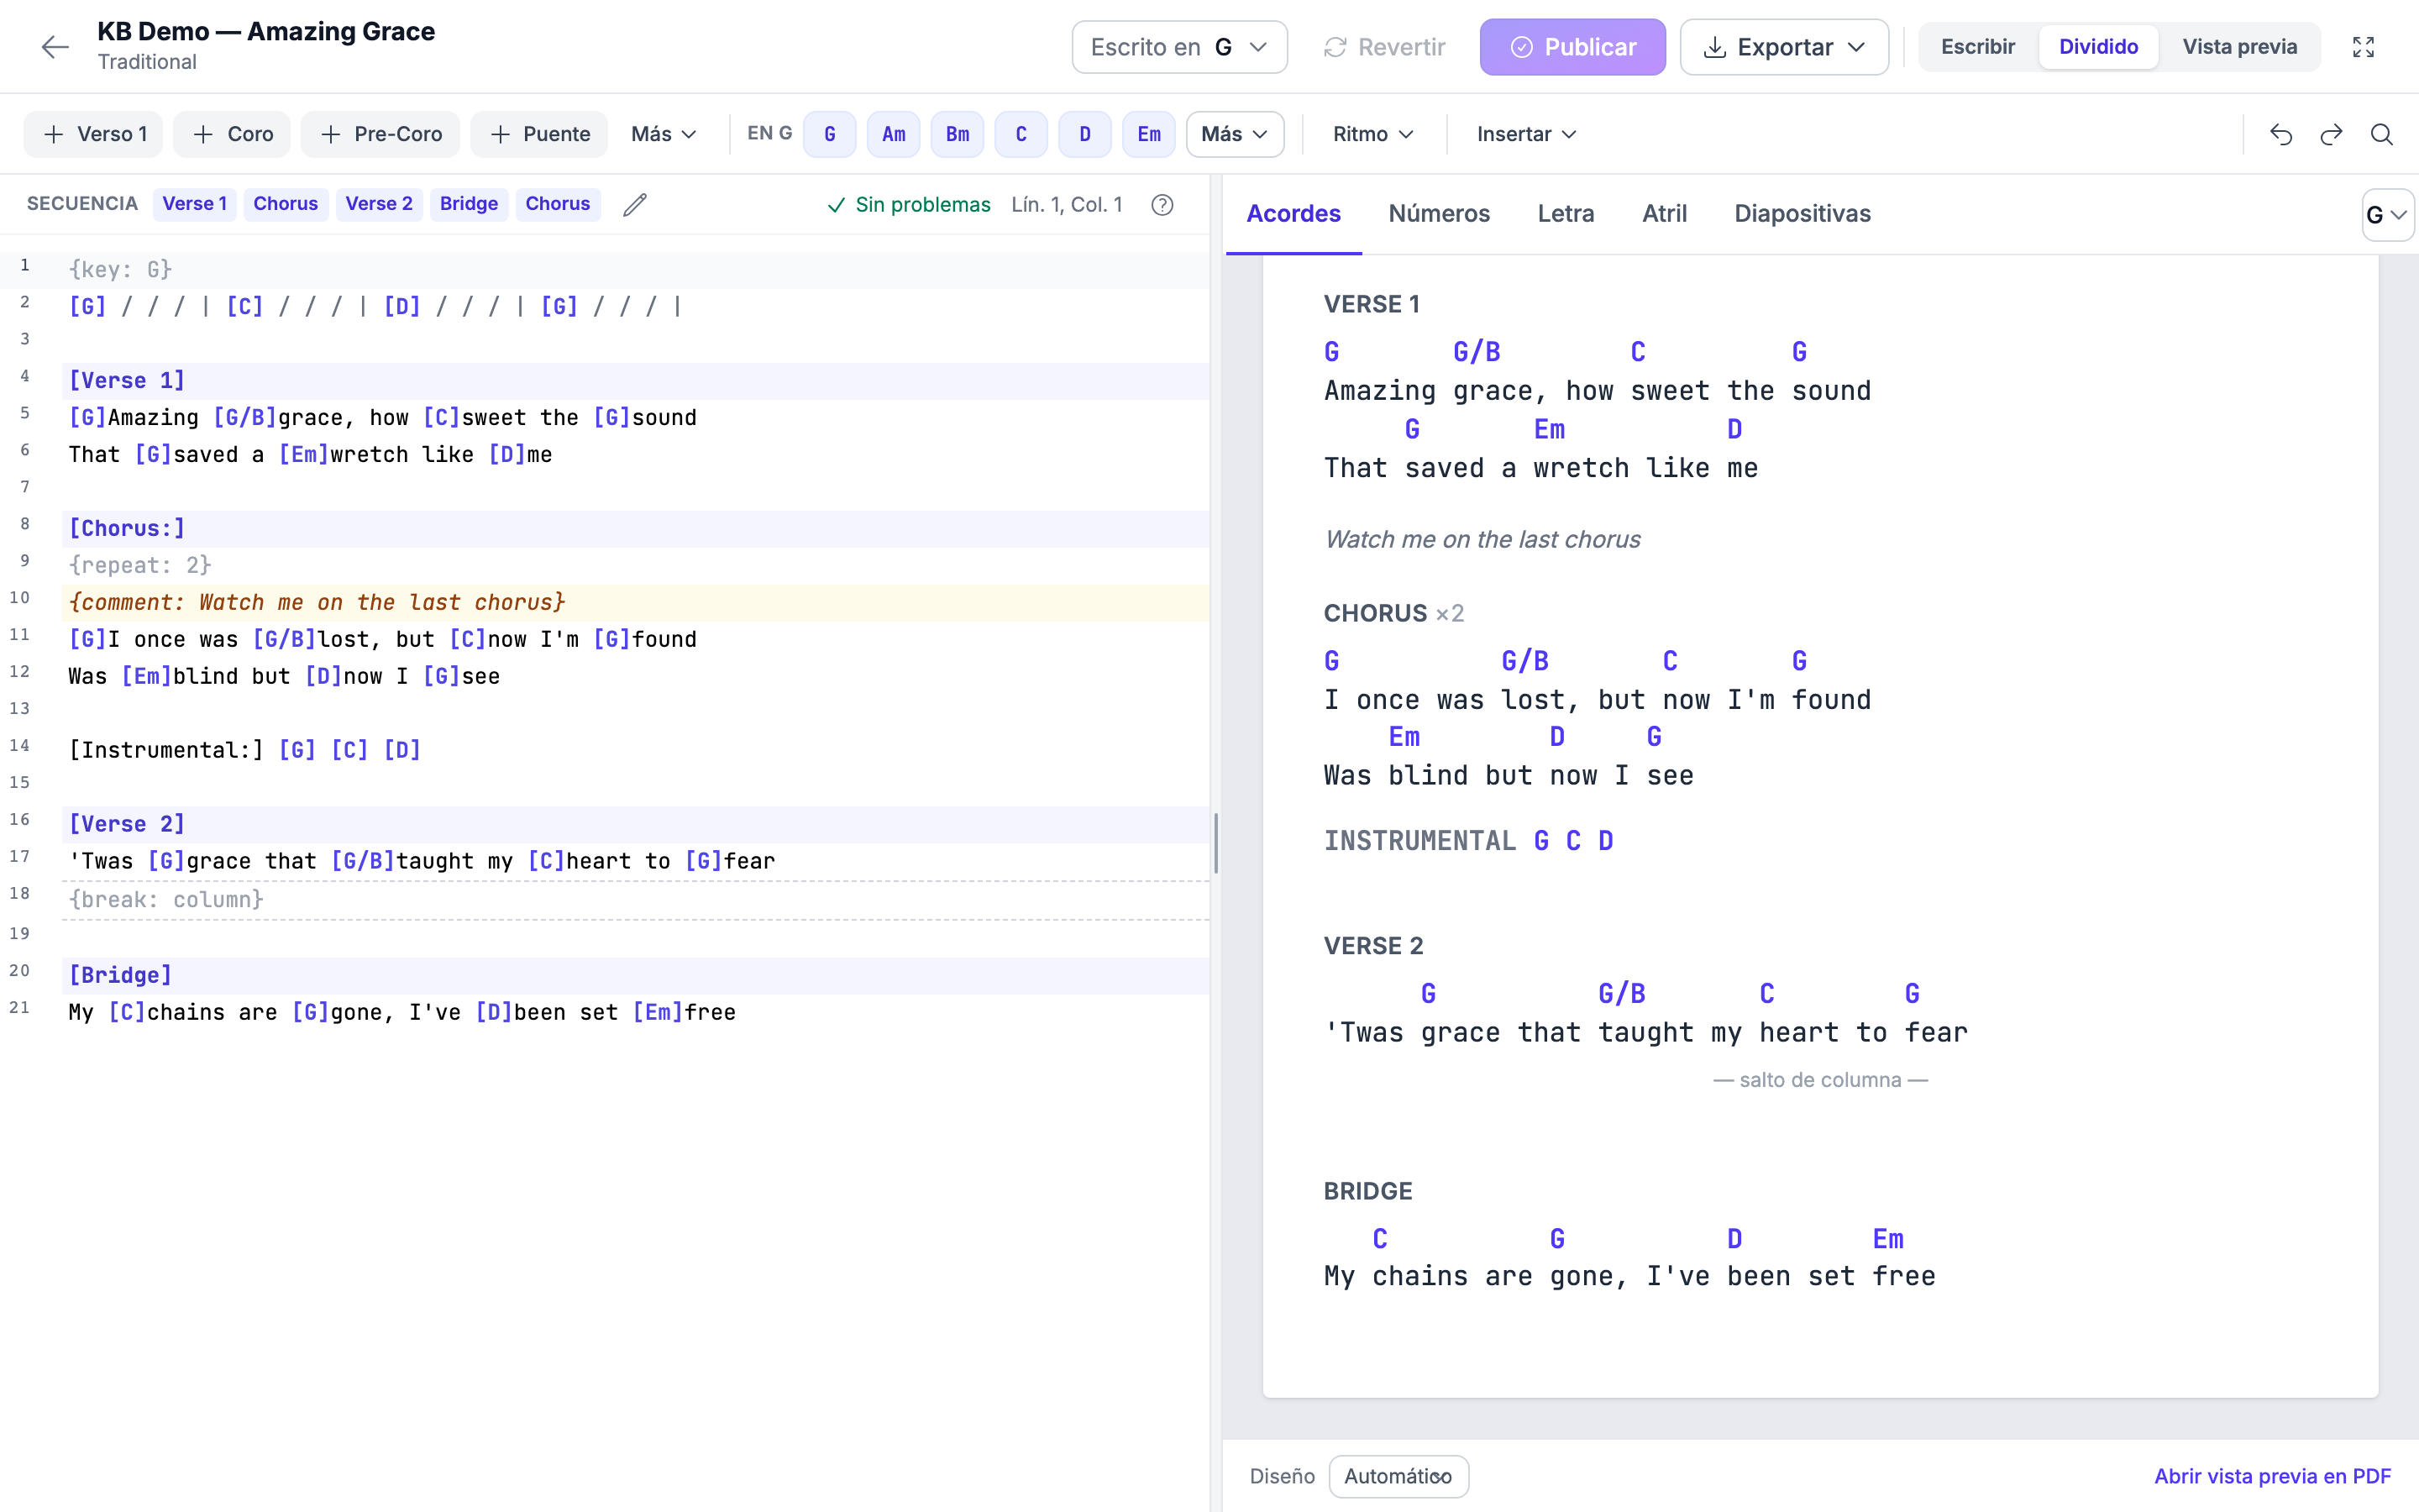
Task: Switch to Dividido view mode
Action: pos(2098,47)
